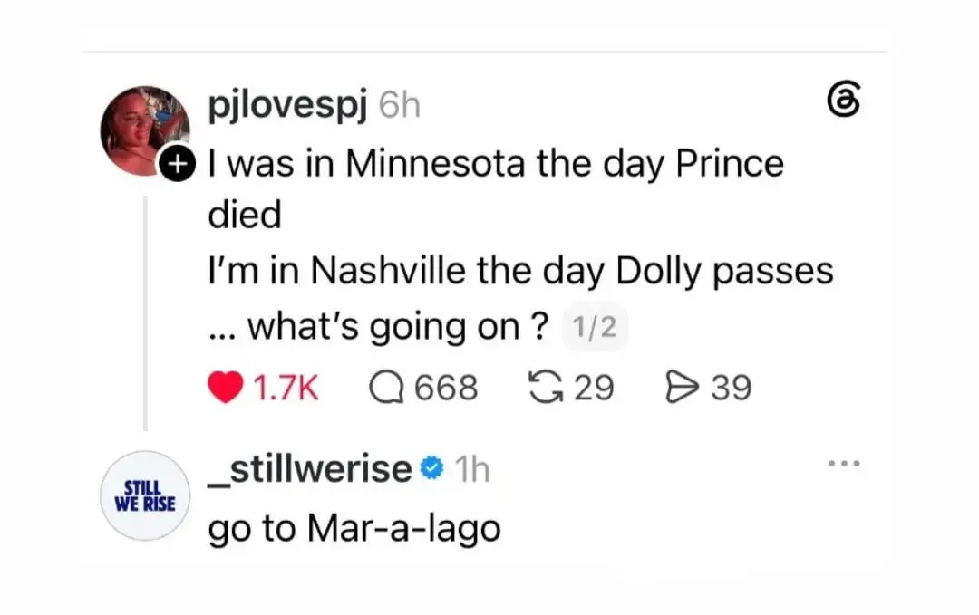This screenshot has width=979, height=615.
Task: View the 29 reposts count
Action: (594, 388)
